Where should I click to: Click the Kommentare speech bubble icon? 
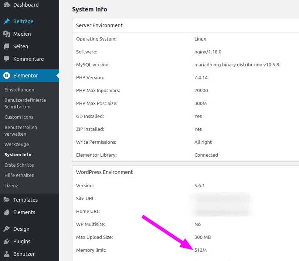(7, 59)
